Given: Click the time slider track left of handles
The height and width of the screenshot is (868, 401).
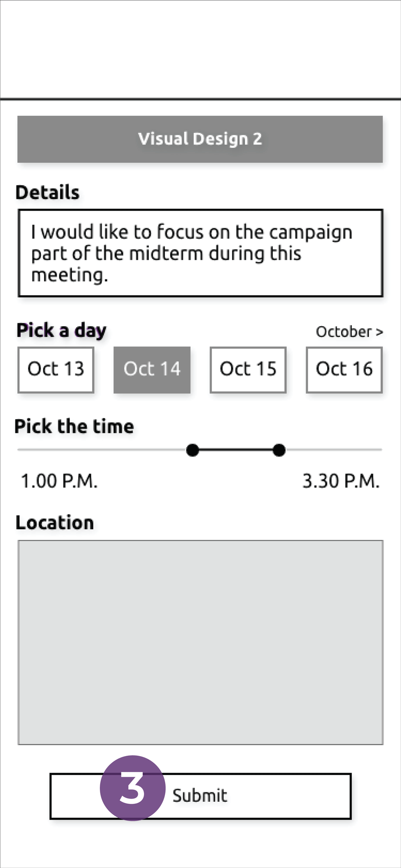Looking at the screenshot, I should point(100,450).
